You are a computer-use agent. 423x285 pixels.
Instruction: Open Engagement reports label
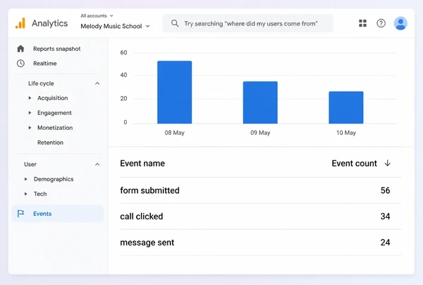coord(54,113)
